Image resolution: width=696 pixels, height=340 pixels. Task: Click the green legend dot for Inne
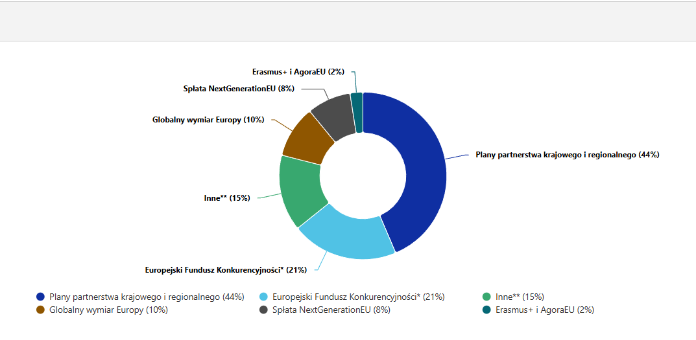486,297
